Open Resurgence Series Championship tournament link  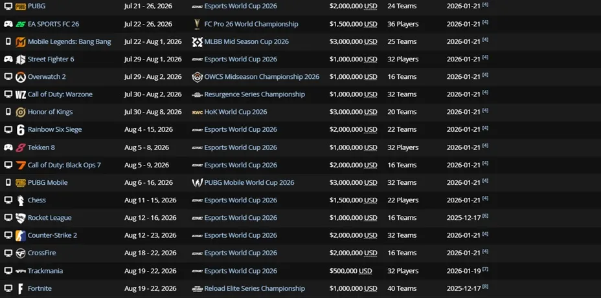tap(255, 94)
